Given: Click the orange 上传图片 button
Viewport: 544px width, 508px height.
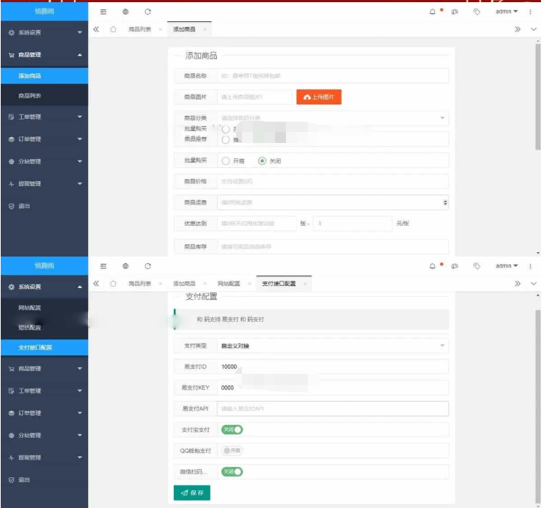Looking at the screenshot, I should pos(319,97).
